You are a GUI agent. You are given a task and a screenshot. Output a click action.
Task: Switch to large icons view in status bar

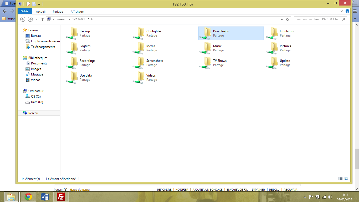tap(346, 179)
